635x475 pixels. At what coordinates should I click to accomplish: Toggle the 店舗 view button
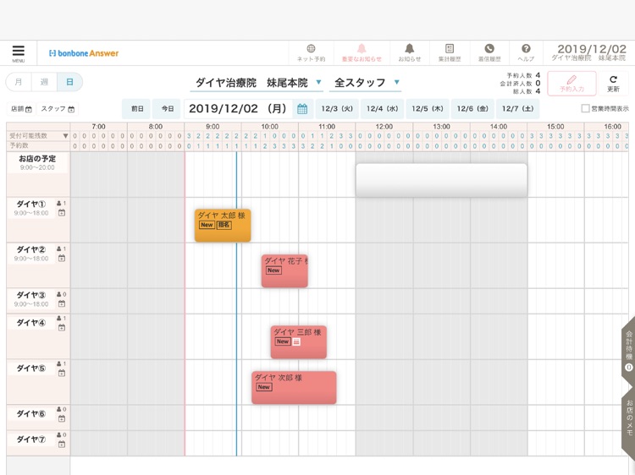[x=21, y=109]
